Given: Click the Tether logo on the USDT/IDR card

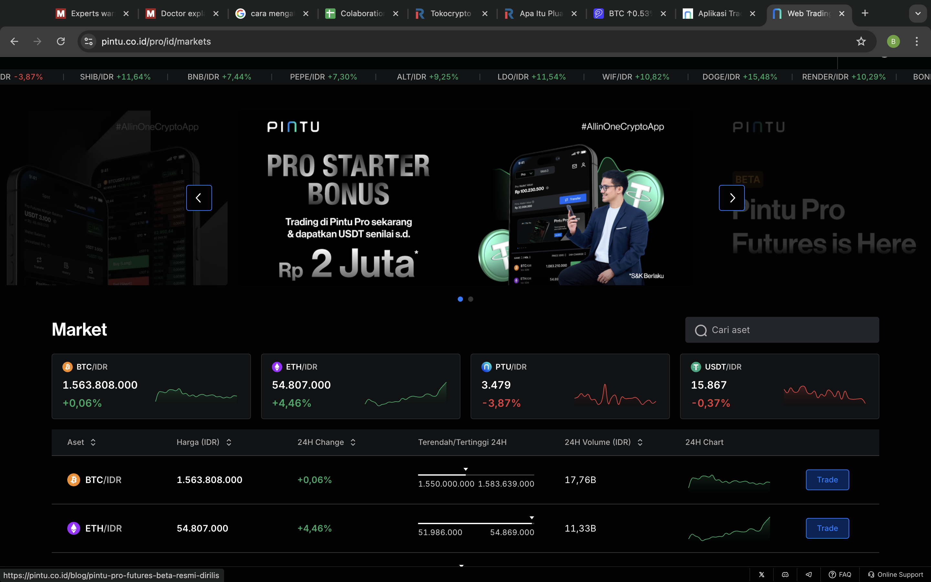Looking at the screenshot, I should 696,367.
